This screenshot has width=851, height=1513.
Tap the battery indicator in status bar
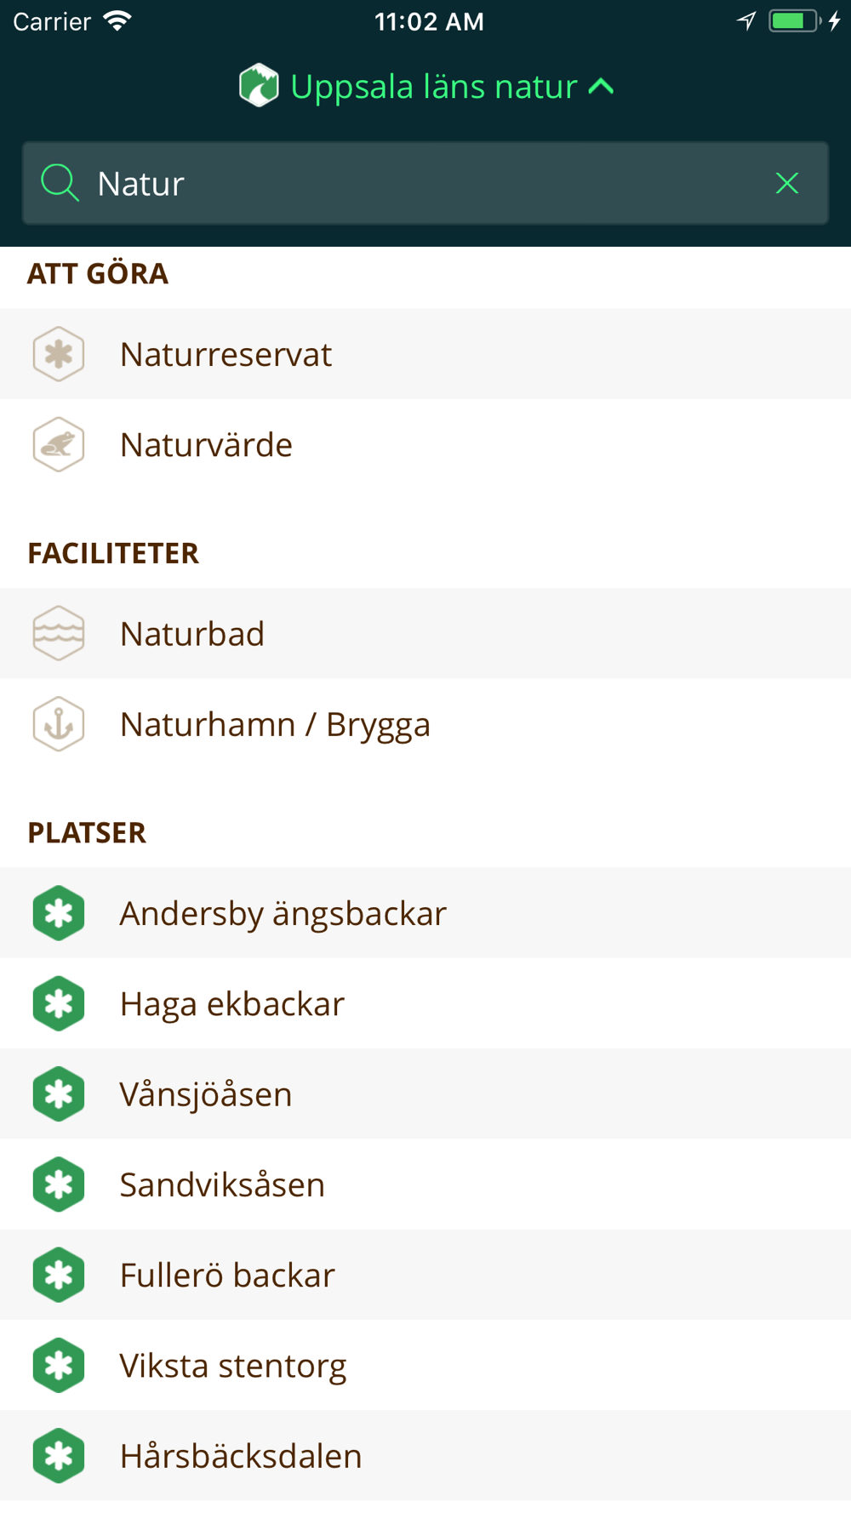(x=793, y=21)
